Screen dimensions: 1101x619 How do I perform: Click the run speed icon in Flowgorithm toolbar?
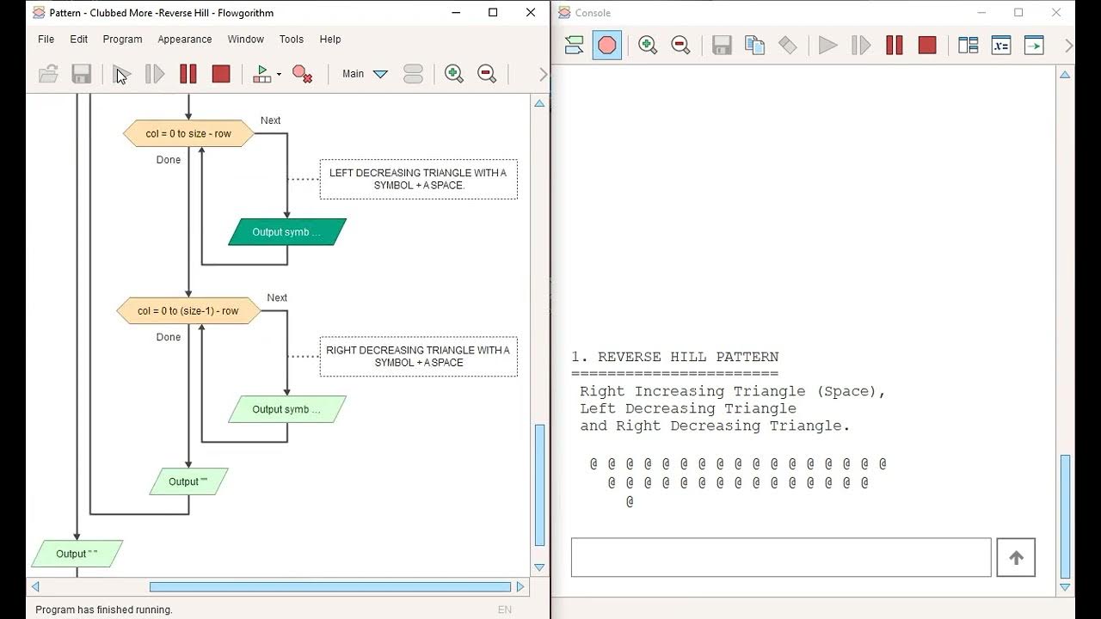261,74
